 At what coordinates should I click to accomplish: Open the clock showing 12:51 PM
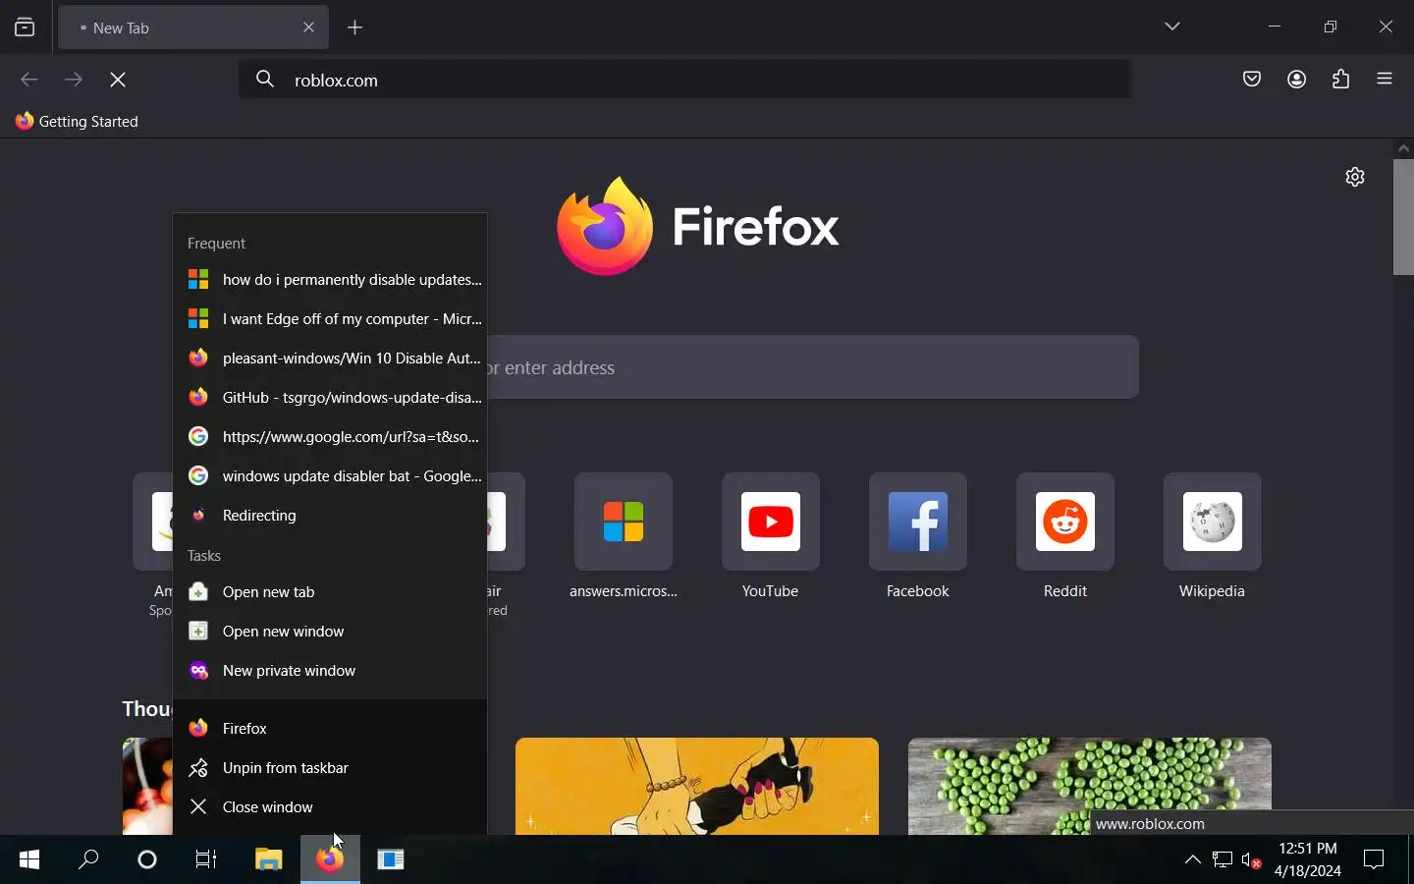click(1308, 860)
